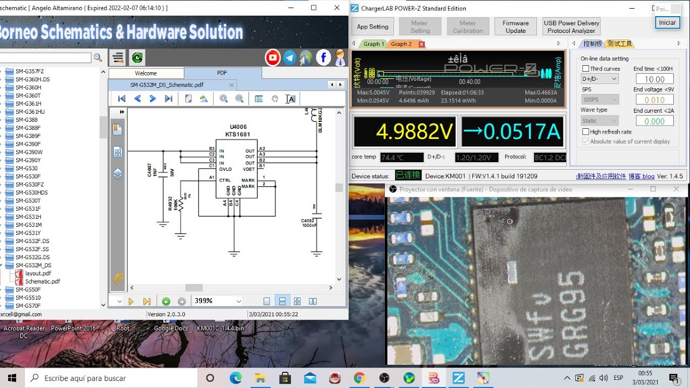Open File Explorer from the taskbar

(x=260, y=378)
